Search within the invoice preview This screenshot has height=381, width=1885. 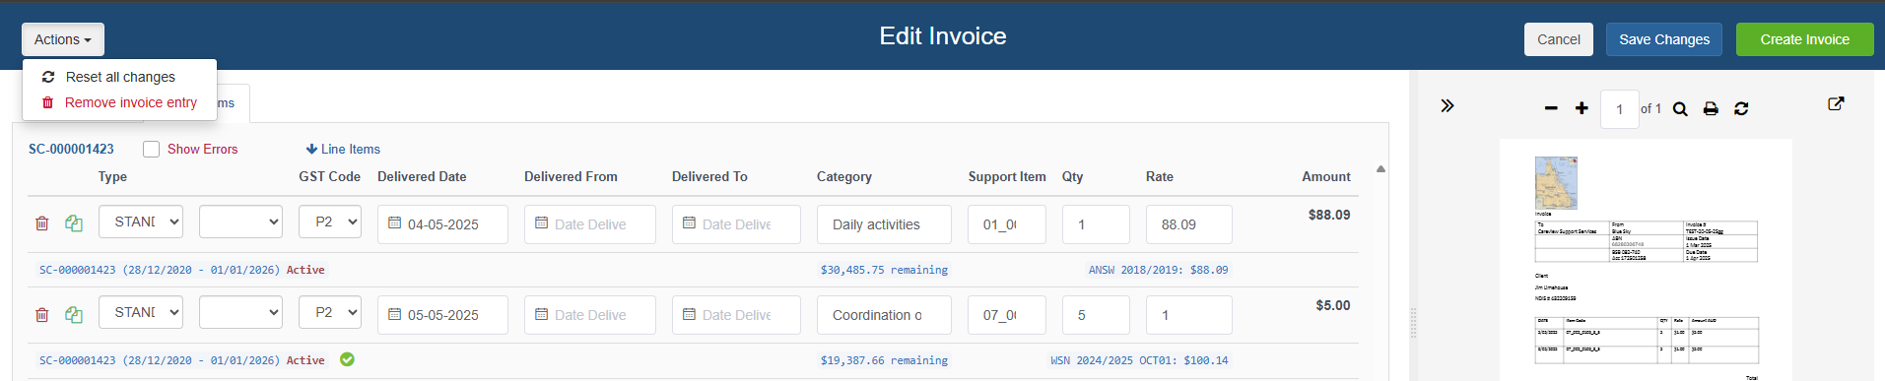click(x=1680, y=108)
